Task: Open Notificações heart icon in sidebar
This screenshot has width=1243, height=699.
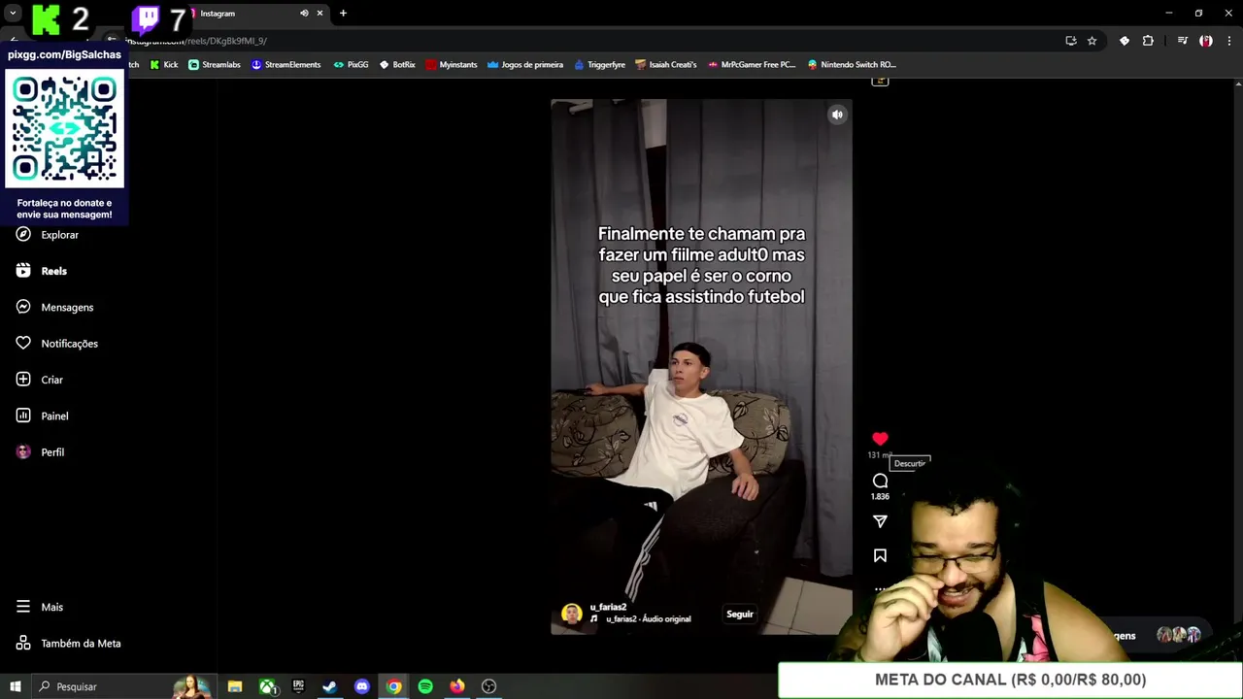Action: click(23, 344)
